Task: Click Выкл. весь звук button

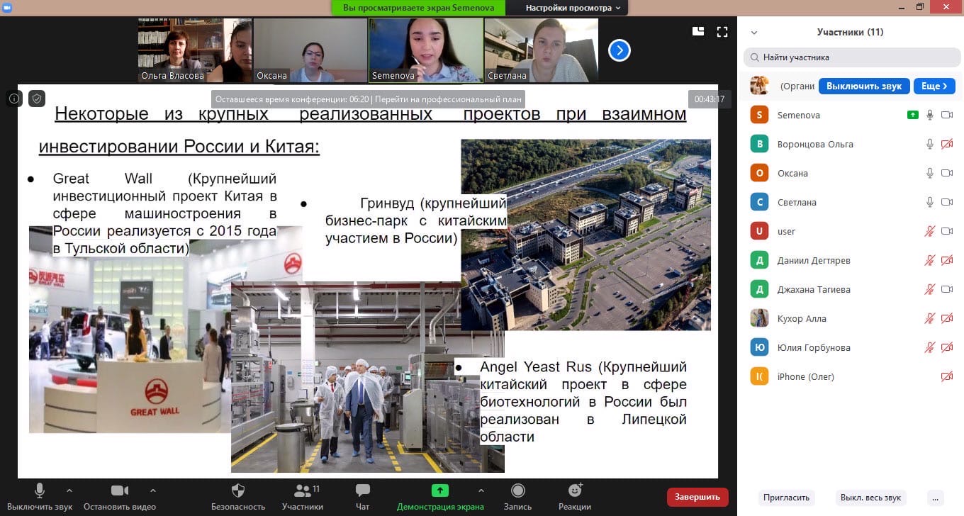Action: [x=871, y=498]
